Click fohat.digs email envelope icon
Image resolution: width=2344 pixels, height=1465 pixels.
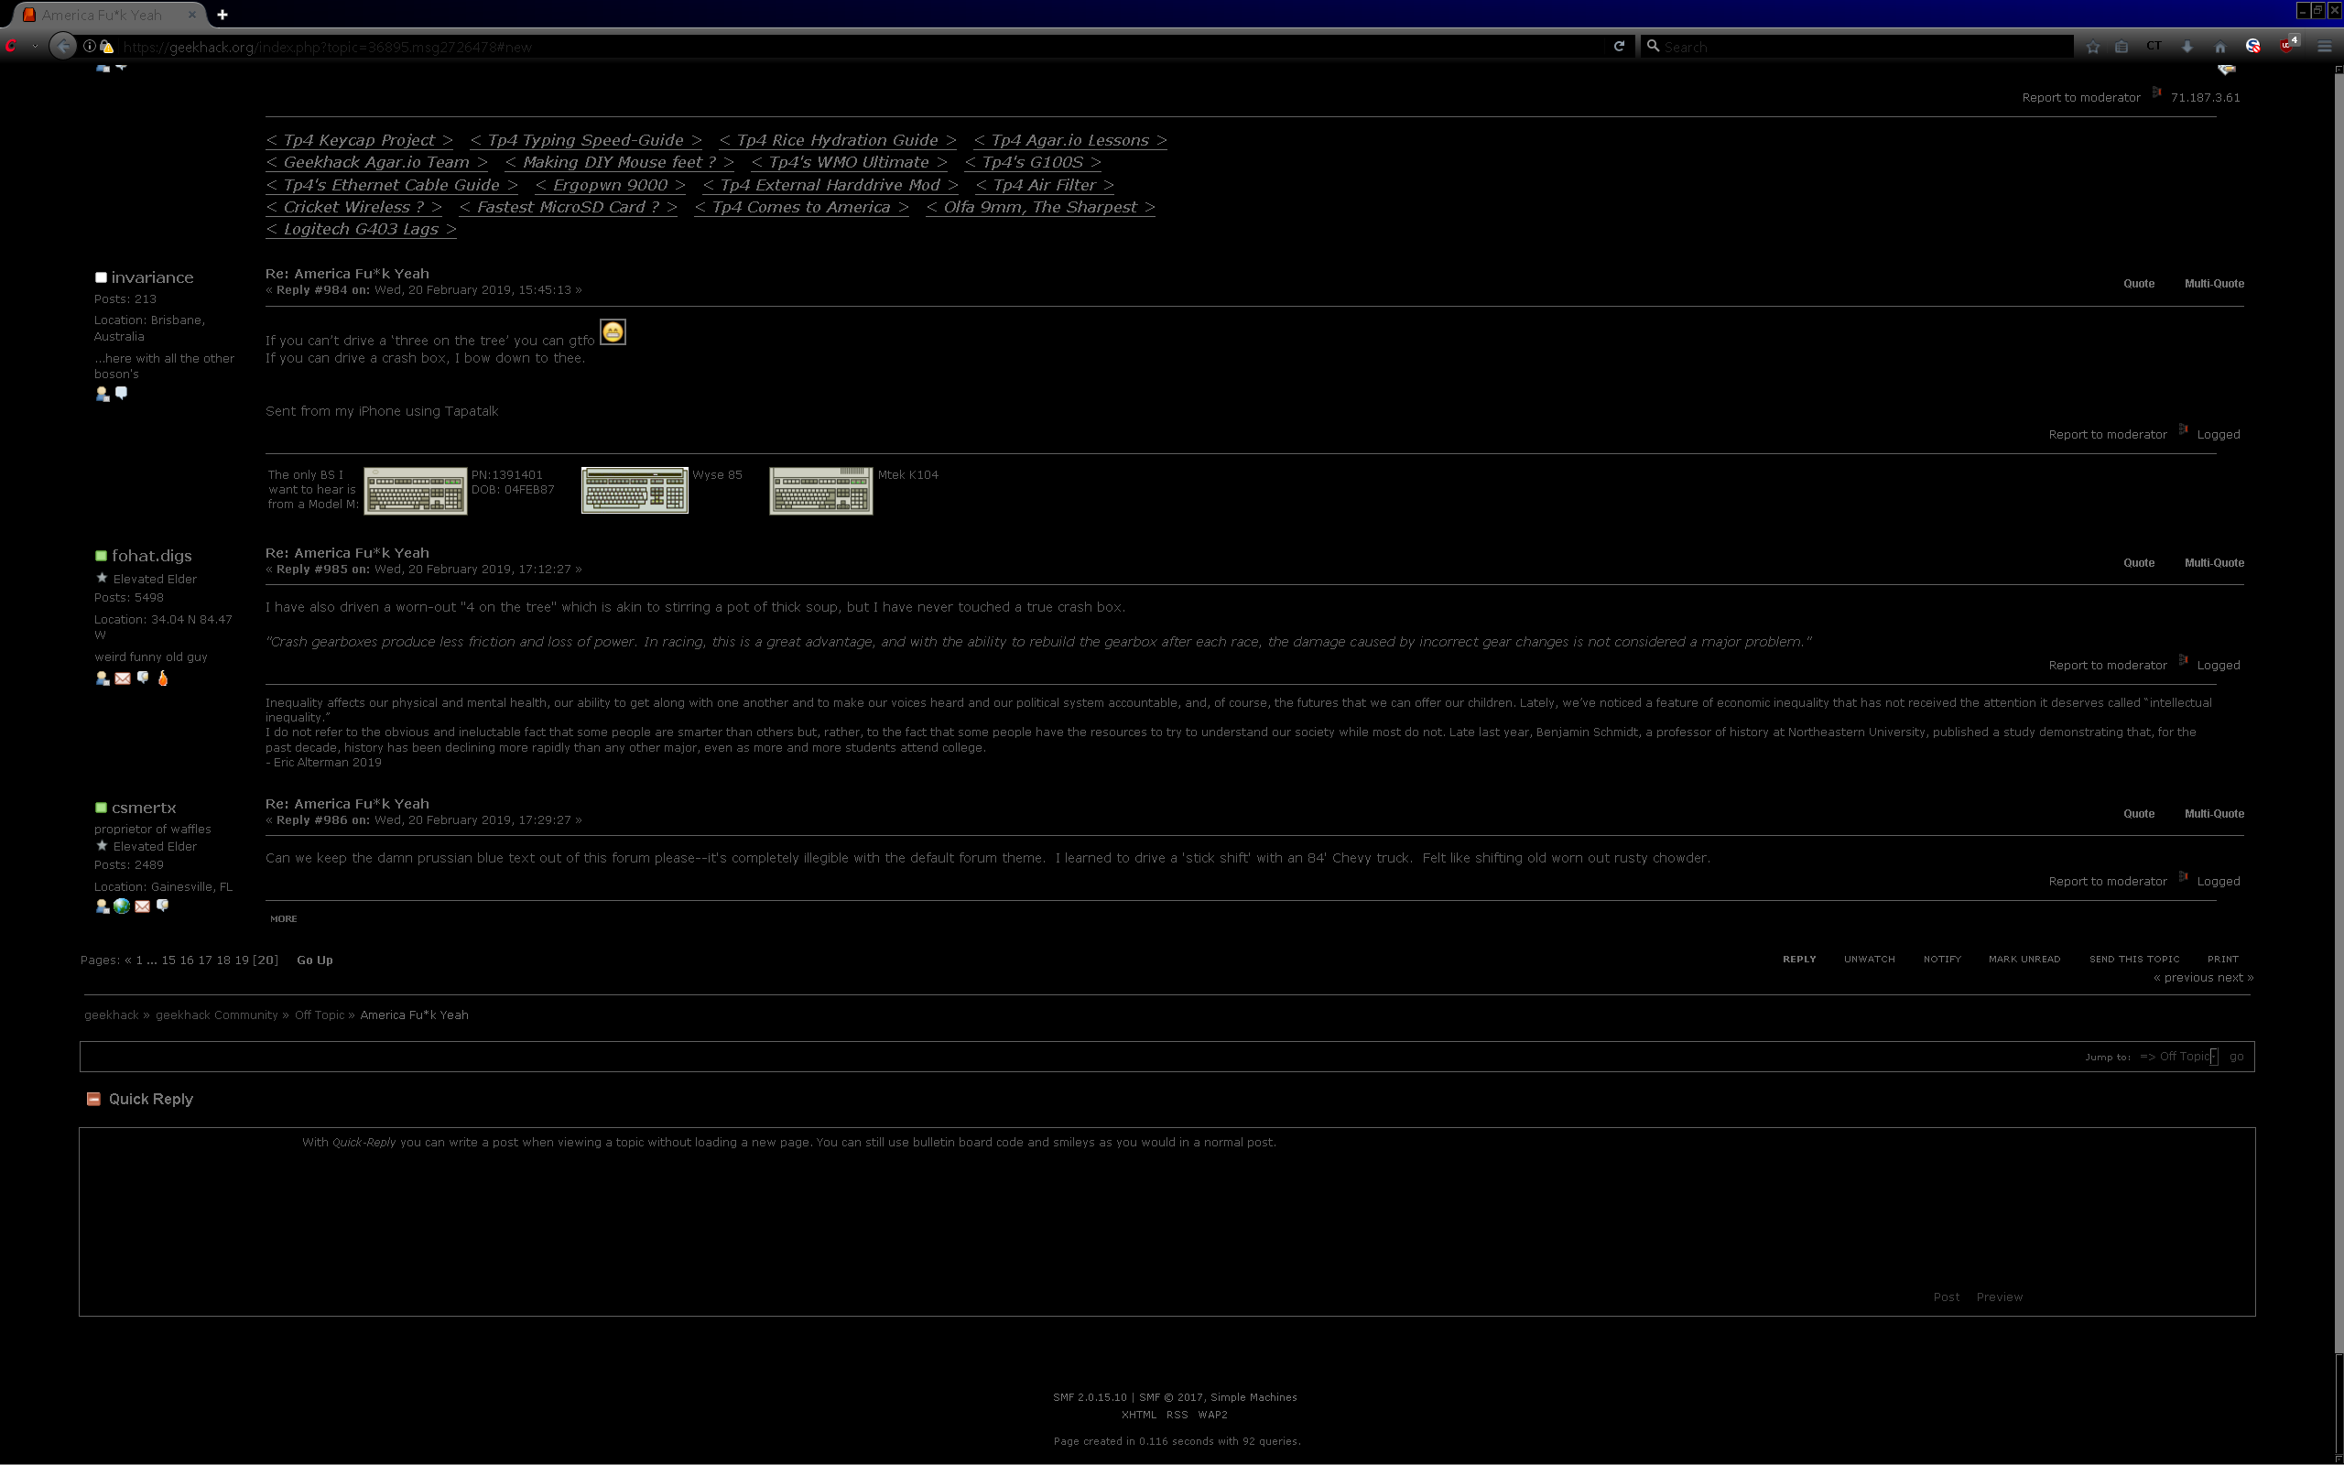[x=122, y=678]
